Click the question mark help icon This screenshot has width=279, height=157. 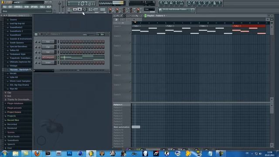[220, 3]
